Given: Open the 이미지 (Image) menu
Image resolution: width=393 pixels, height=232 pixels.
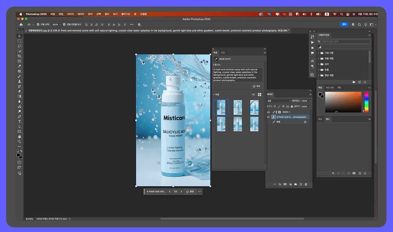Looking at the screenshot, I should click(x=71, y=14).
